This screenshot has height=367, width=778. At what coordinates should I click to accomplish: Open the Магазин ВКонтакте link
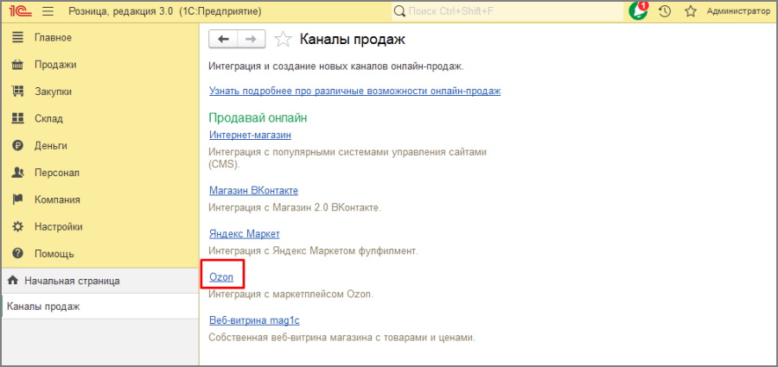[253, 191]
